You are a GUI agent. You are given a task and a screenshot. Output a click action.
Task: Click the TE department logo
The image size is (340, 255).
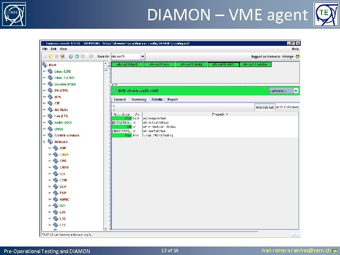pos(326,14)
